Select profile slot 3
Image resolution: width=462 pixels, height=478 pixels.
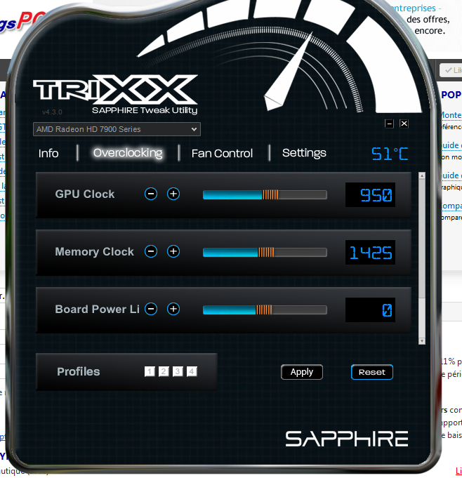click(x=178, y=371)
